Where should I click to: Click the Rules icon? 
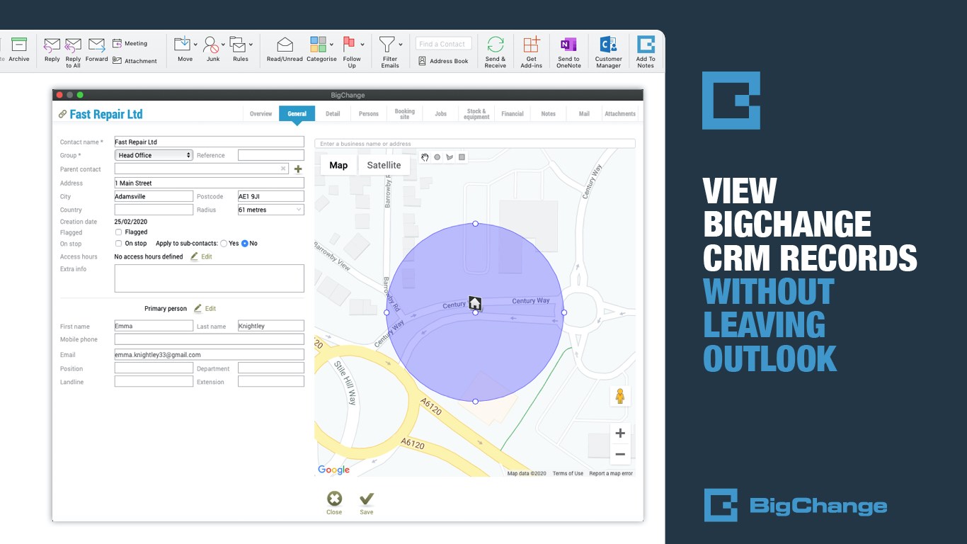tap(237, 45)
